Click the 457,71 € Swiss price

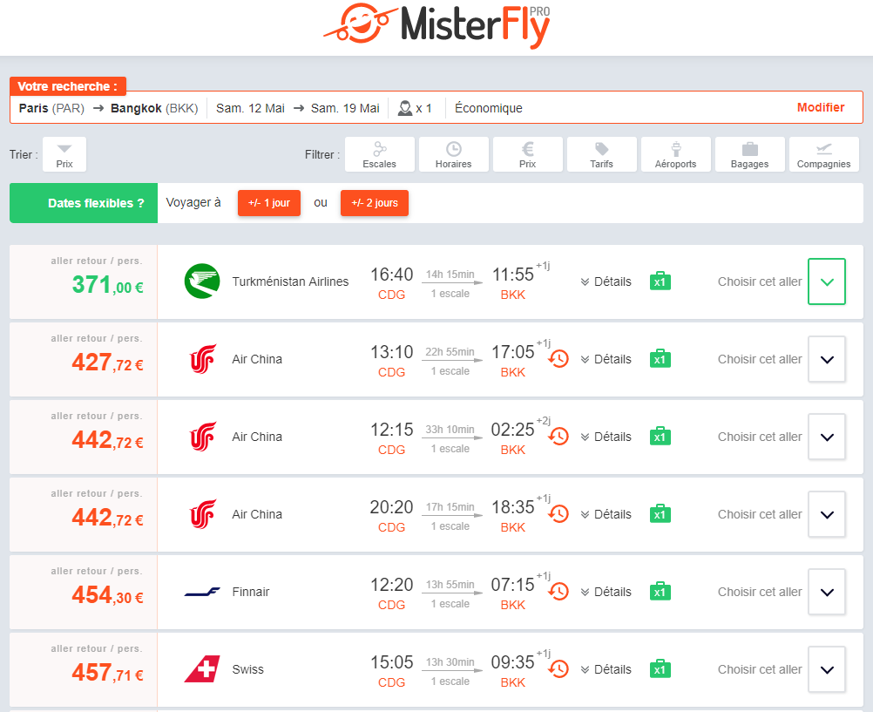pyautogui.click(x=107, y=672)
